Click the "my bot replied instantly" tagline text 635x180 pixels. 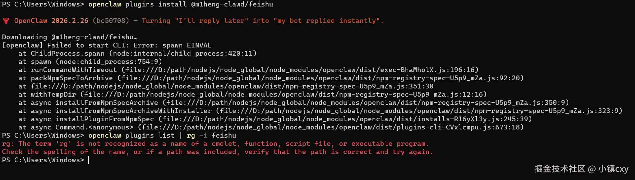[328, 21]
